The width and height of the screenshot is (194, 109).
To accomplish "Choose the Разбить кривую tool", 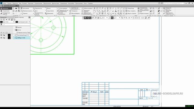I will [87, 8].
